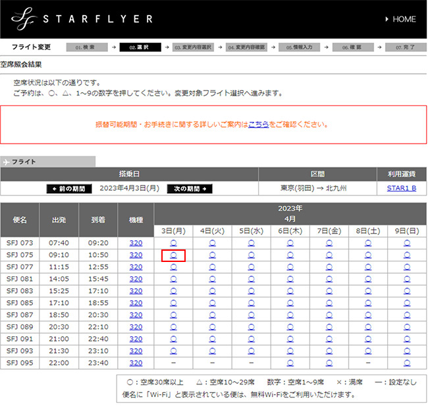The height and width of the screenshot is (414, 428).
Task: Select SFJ 085 availability on 7日(金)
Action: 329,303
